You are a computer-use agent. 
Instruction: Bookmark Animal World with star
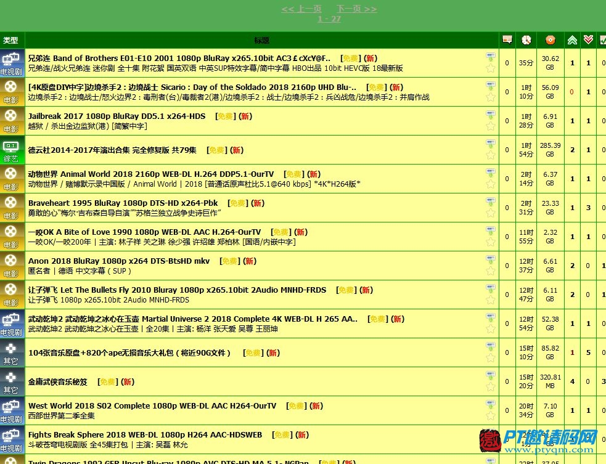pos(491,184)
